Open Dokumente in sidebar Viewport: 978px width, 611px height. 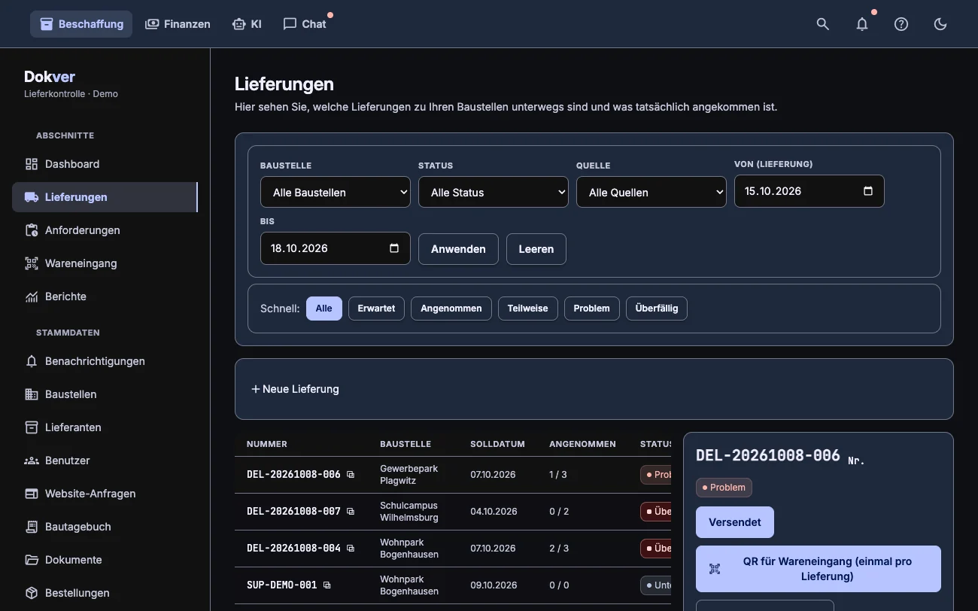[x=105, y=560]
